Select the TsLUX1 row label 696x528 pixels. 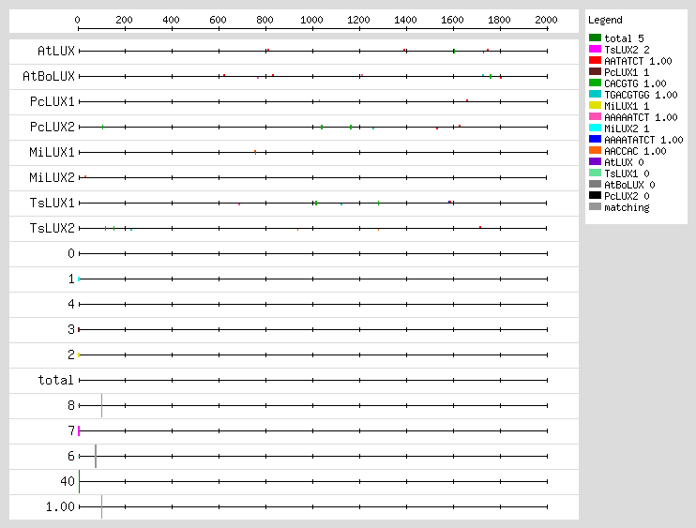[52, 203]
